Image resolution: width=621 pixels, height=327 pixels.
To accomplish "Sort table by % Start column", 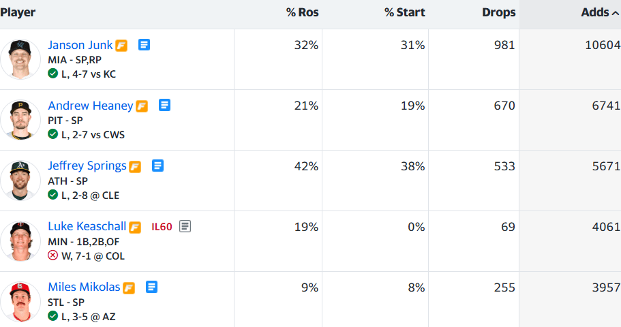I will (405, 13).
